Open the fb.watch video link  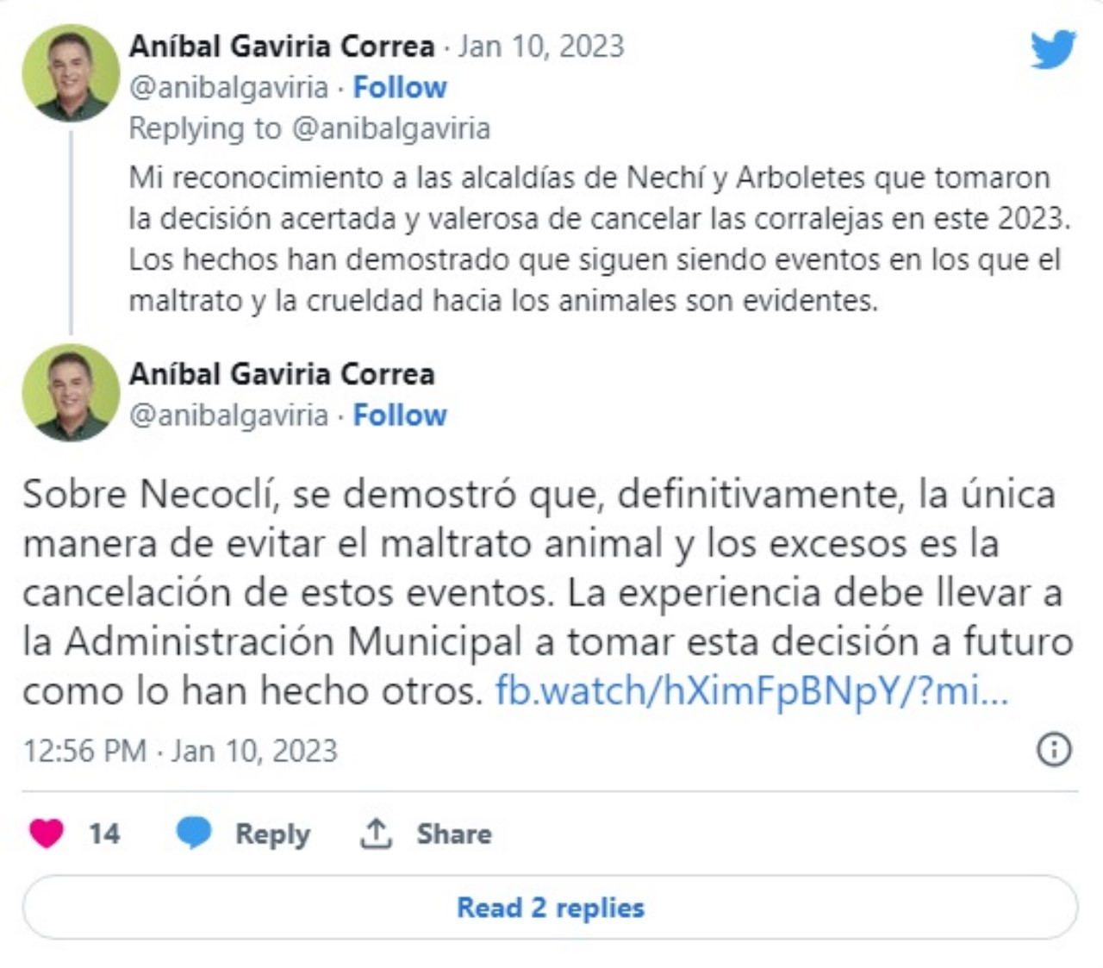pos(751,690)
